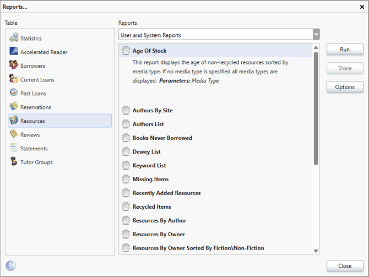Select the Reviews icon
The image size is (369, 277).
click(x=14, y=134)
